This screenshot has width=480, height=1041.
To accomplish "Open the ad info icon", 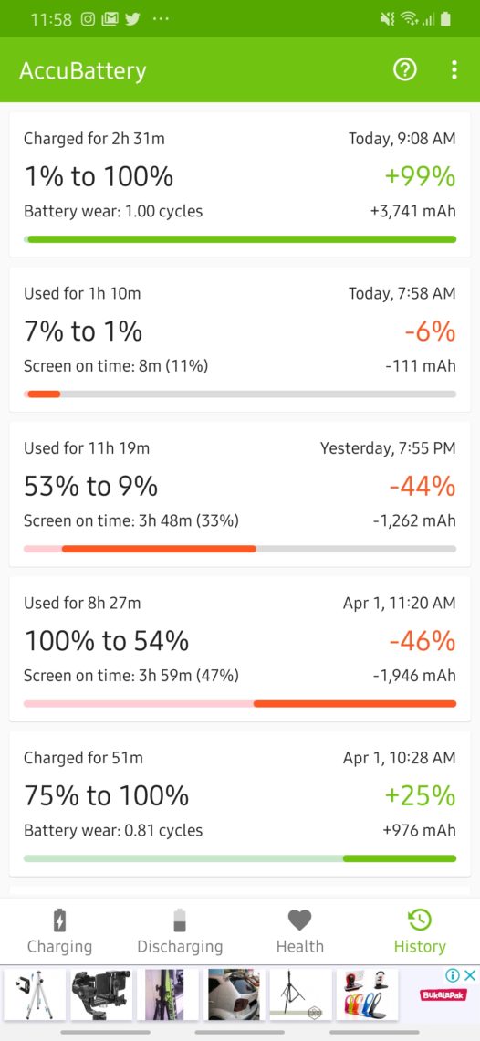I will click(x=453, y=975).
